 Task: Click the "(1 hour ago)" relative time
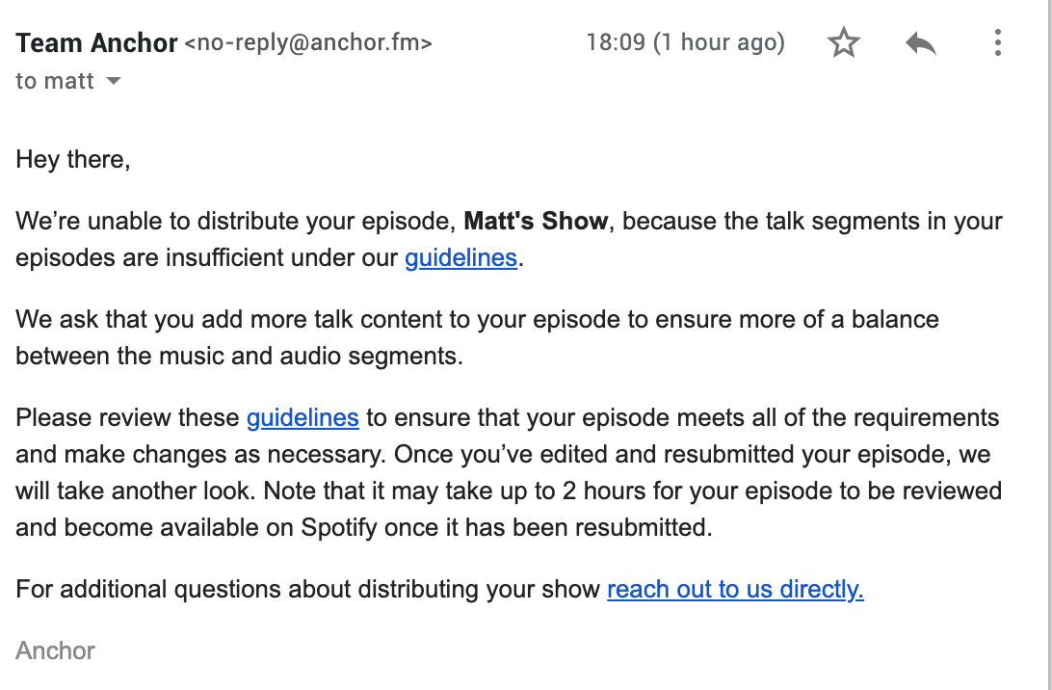point(720,42)
